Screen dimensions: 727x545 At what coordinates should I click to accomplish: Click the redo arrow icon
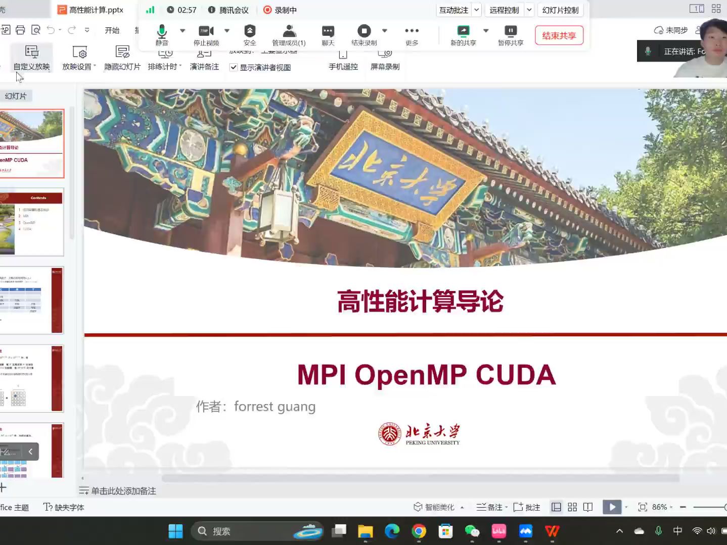click(72, 30)
